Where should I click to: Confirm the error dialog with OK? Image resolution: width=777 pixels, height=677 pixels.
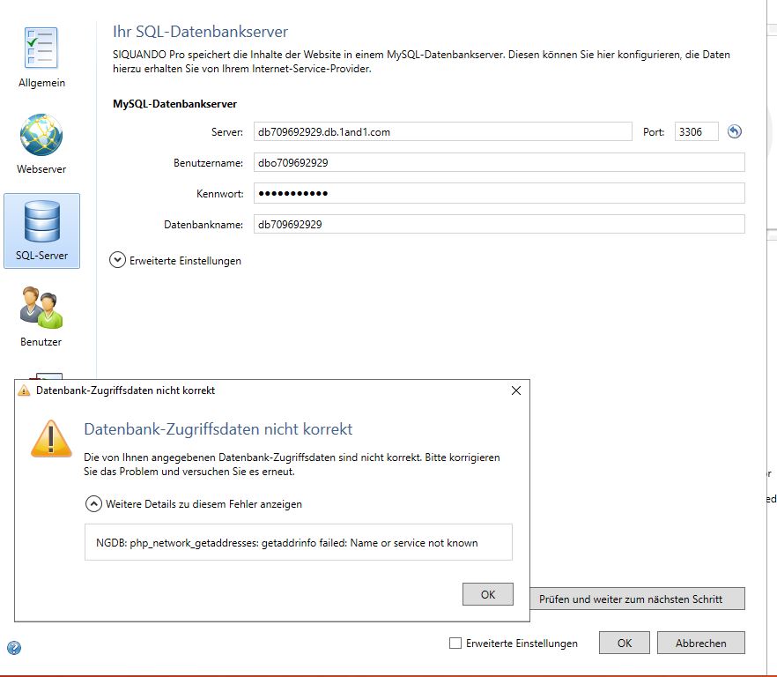[487, 594]
